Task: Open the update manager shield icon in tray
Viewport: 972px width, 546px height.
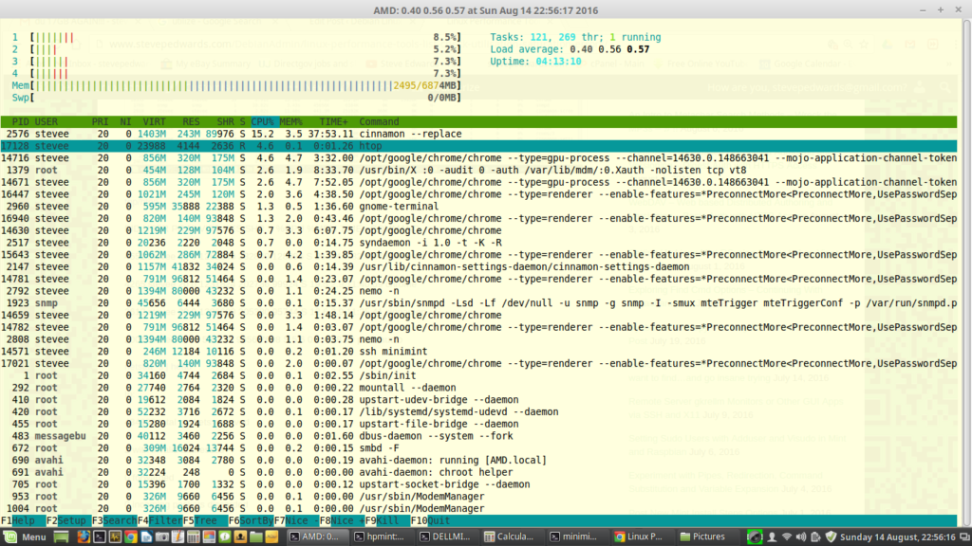Action: [x=832, y=537]
